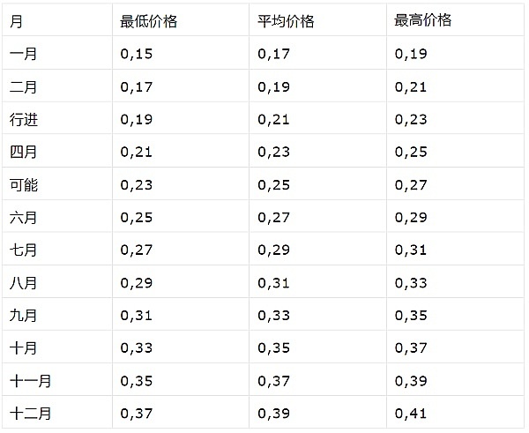Select the 六月 row label

tap(24, 218)
